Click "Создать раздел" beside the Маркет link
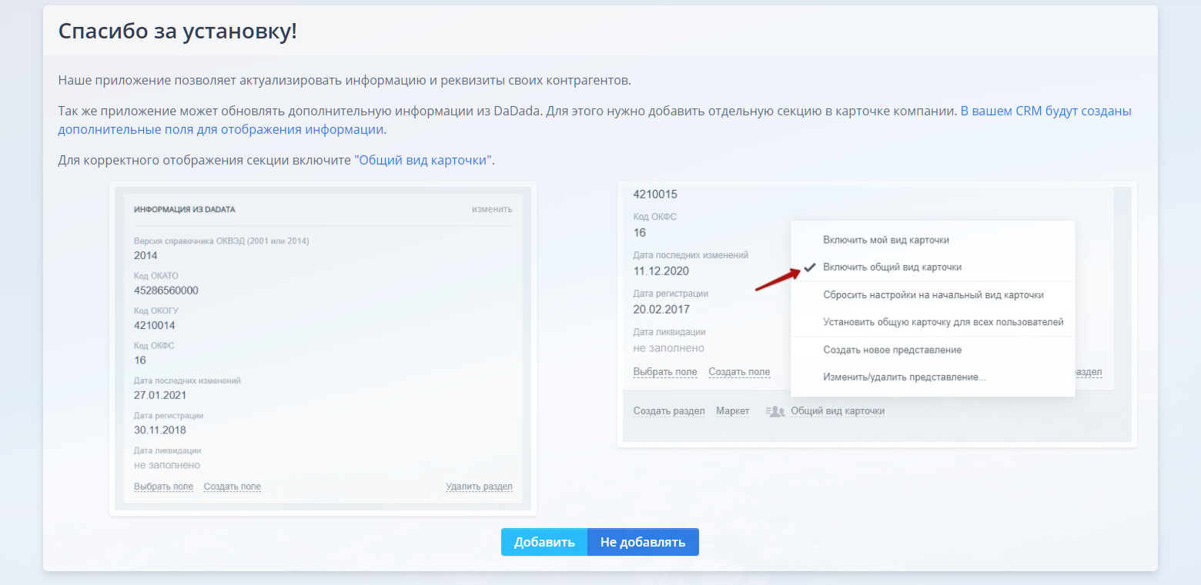Image resolution: width=1201 pixels, height=585 pixels. tap(668, 411)
